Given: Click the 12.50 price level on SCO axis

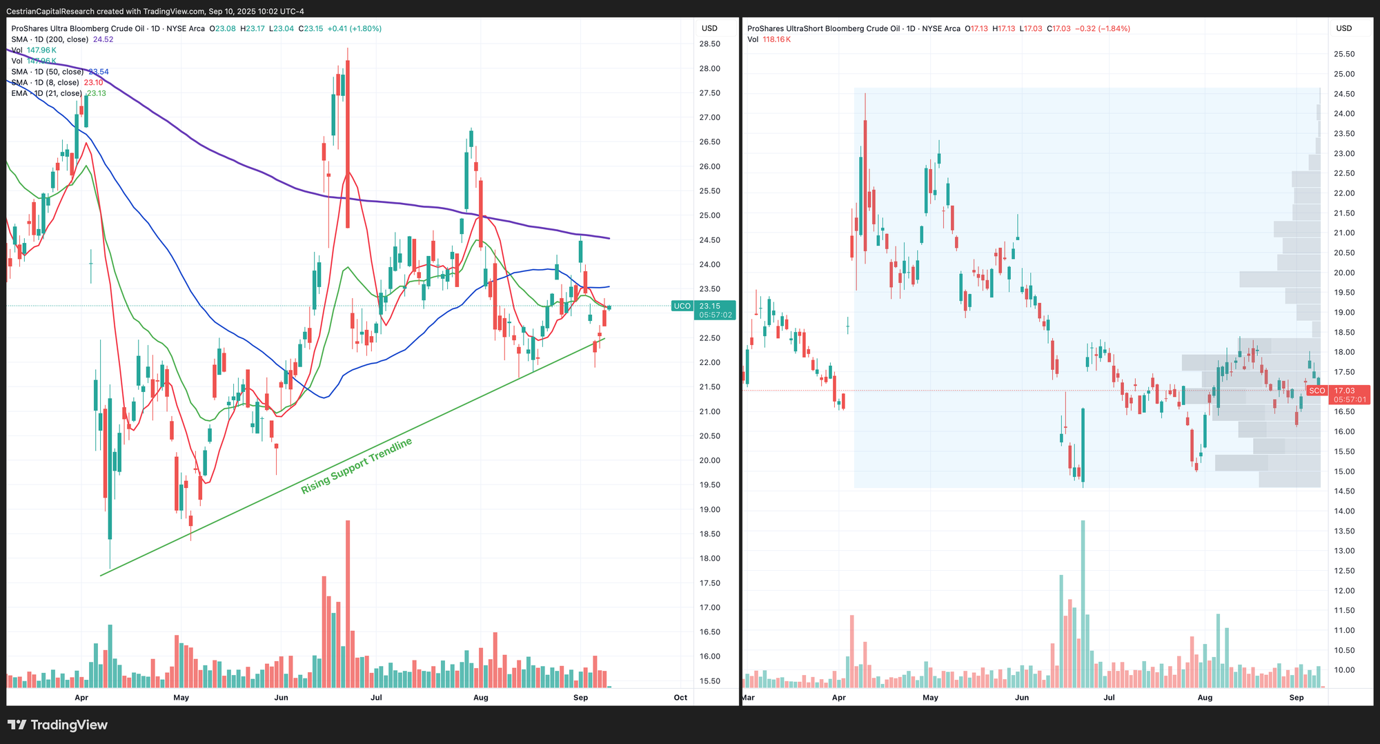Looking at the screenshot, I should pyautogui.click(x=1344, y=571).
